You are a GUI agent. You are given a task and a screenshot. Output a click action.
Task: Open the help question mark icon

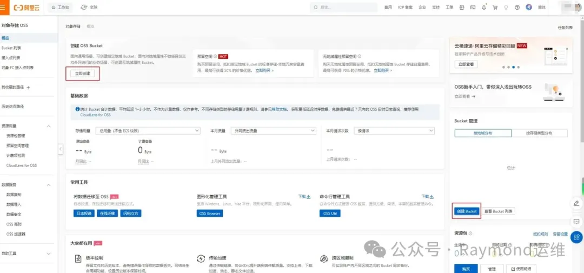tap(517, 8)
